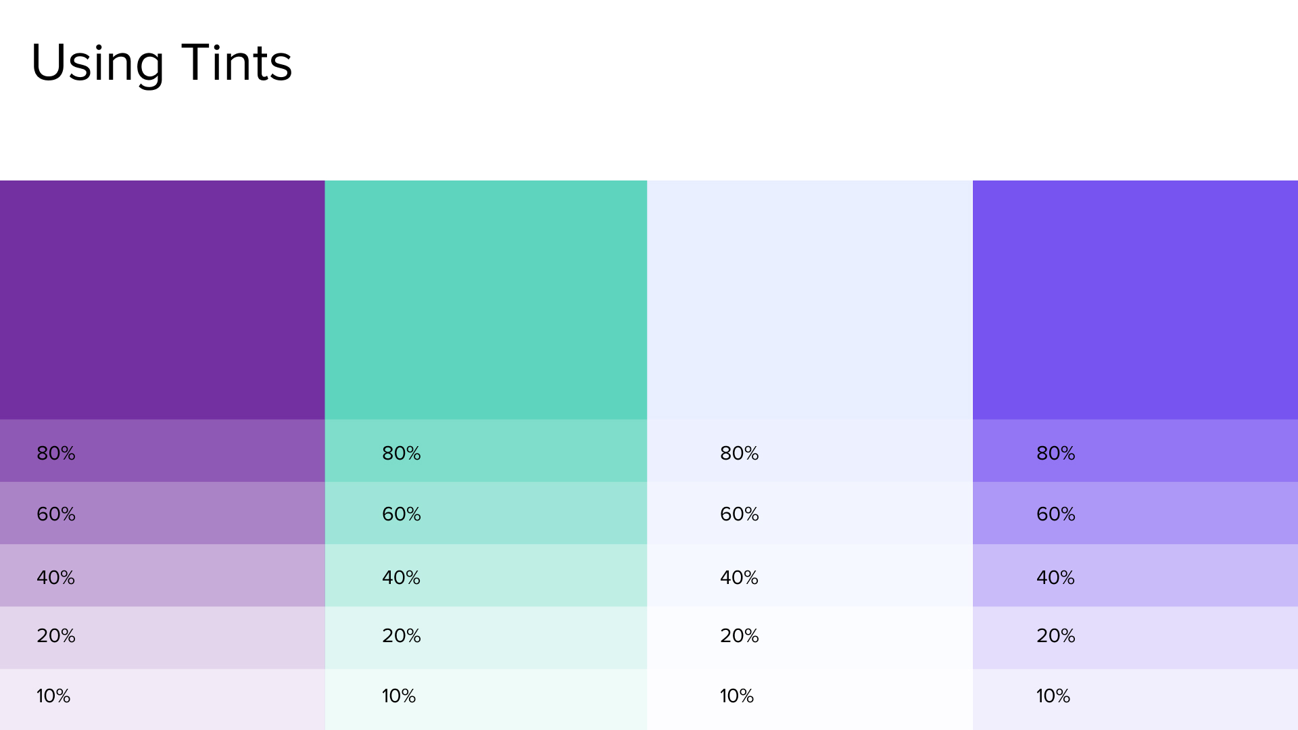This screenshot has width=1298, height=730.
Task: Click the 80% dark purple tint
Action: pyautogui.click(x=162, y=451)
